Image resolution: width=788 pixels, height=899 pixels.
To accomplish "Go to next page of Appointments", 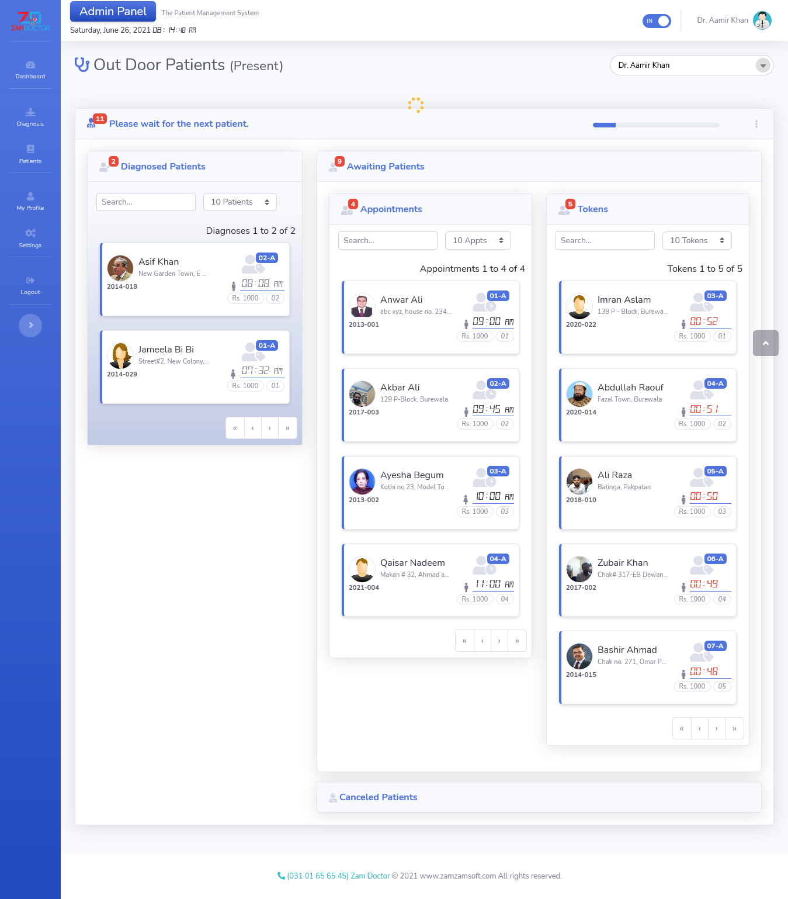I will 499,641.
